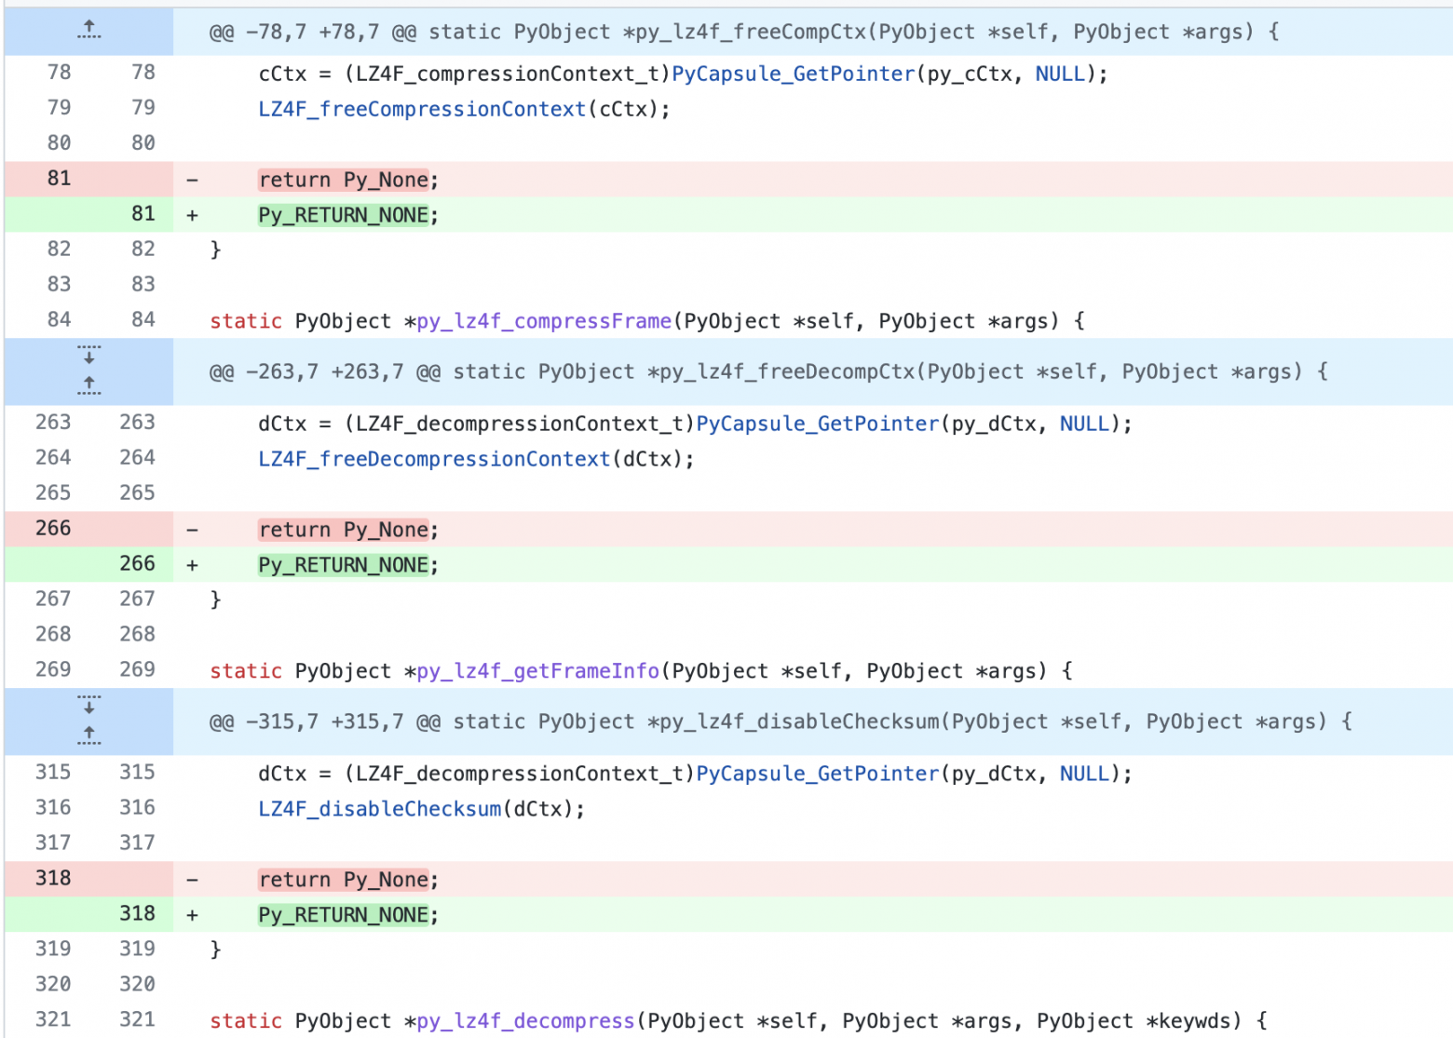1453x1038 pixels.
Task: Select deleted line number 266
Action: (53, 528)
